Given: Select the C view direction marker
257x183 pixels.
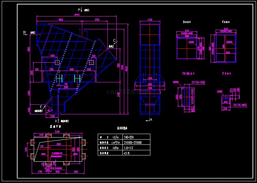Looking at the screenshot, I should (x=114, y=41).
